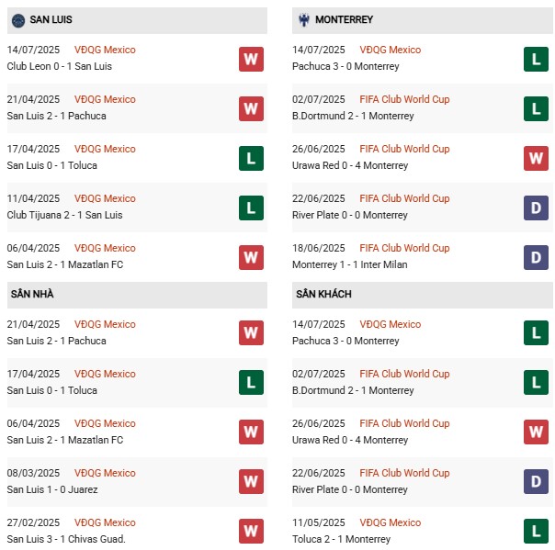Click the match result San Luis 1 - 0 Juarez
This screenshot has height=550, width=555.
click(x=52, y=489)
